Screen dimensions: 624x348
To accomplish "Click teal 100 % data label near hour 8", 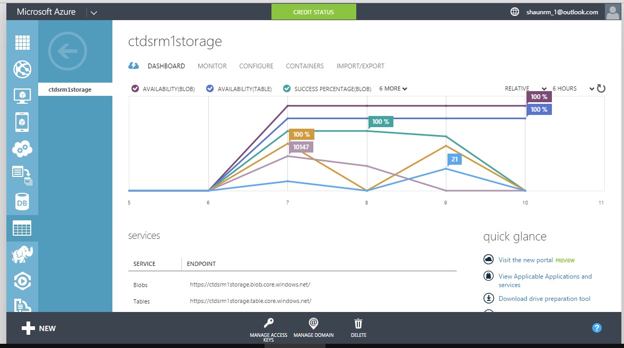I will [381, 122].
